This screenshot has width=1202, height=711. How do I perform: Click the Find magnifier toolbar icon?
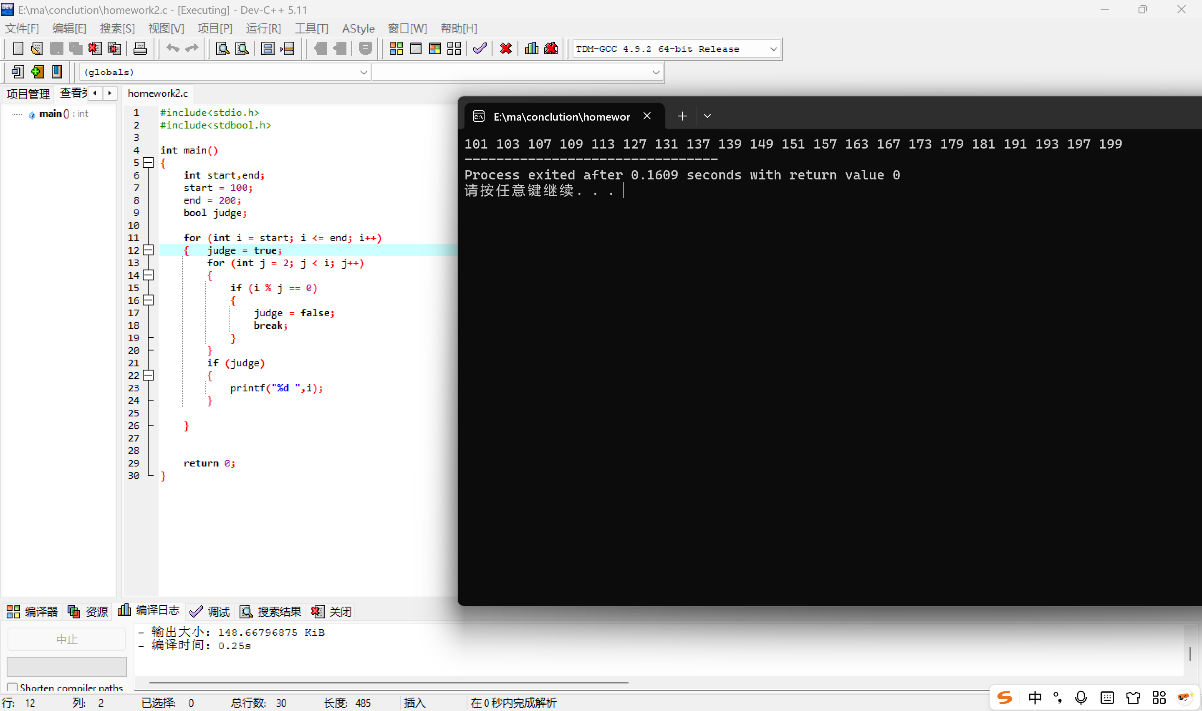pyautogui.click(x=222, y=48)
